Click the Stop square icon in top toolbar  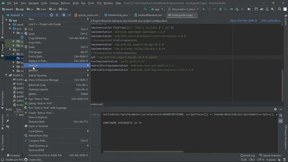click(x=242, y=9)
